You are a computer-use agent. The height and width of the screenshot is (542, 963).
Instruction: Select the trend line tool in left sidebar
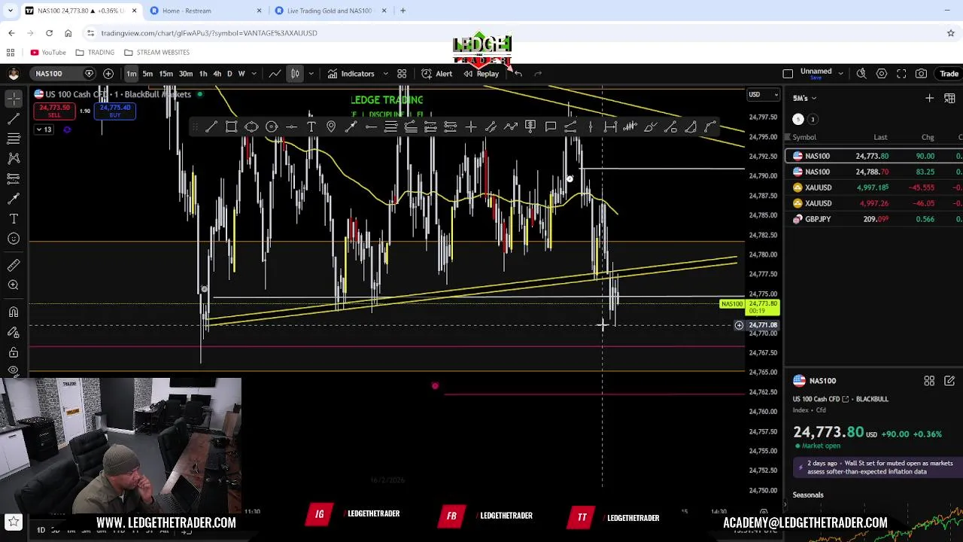(14, 119)
